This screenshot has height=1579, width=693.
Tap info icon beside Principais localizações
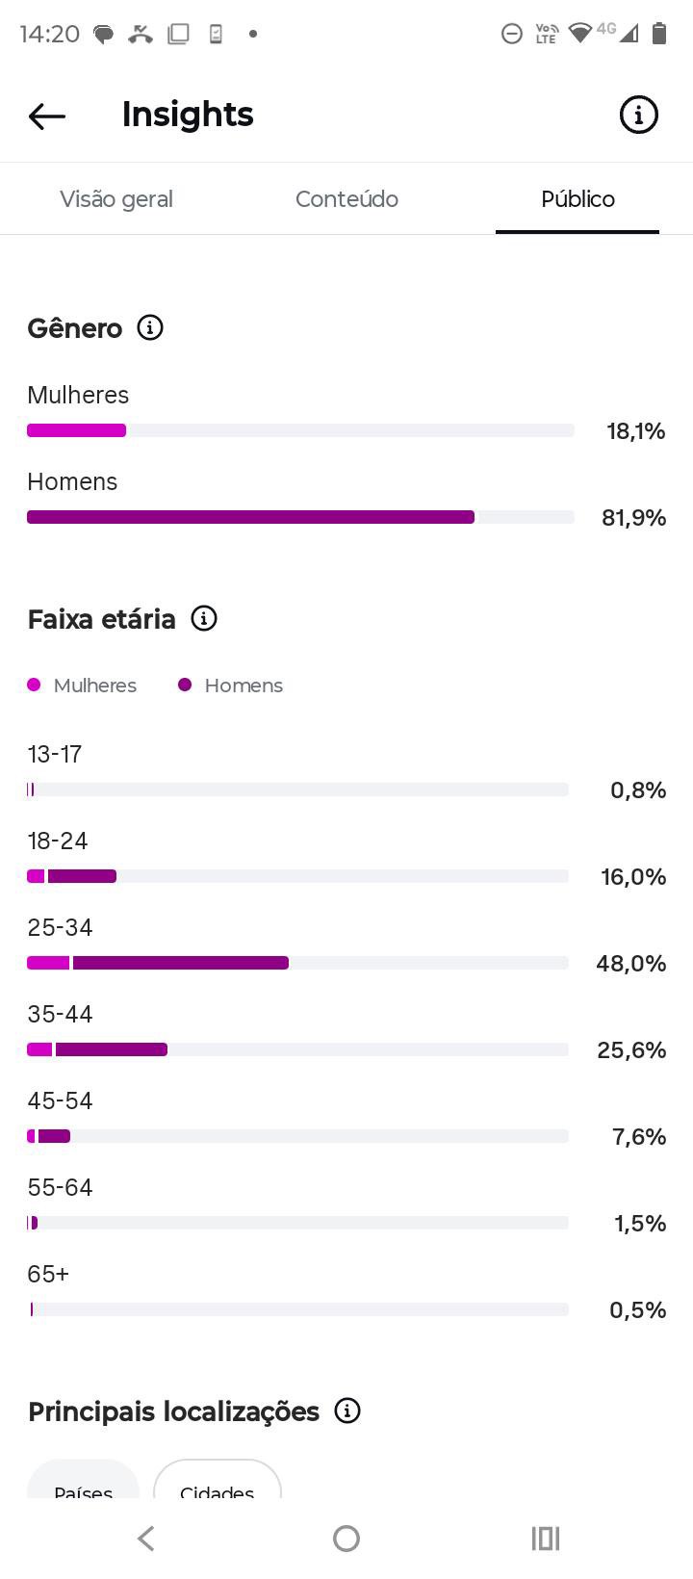click(347, 1411)
